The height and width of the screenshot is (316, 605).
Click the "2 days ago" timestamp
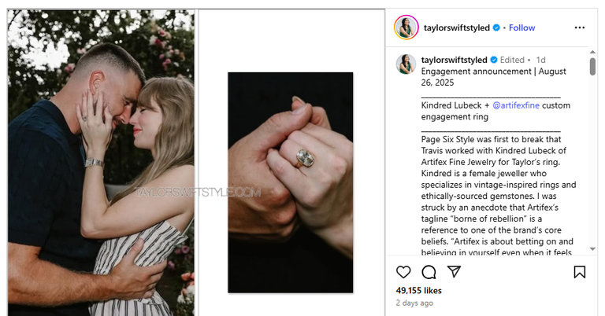415,303
